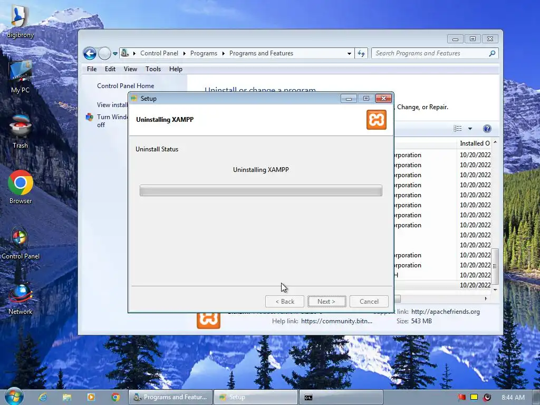
Task: Click the Show desktop button
Action: point(536,397)
